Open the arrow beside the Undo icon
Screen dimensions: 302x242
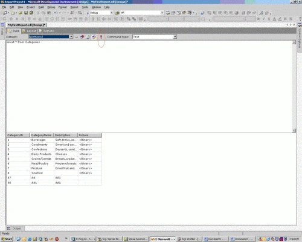[60, 13]
